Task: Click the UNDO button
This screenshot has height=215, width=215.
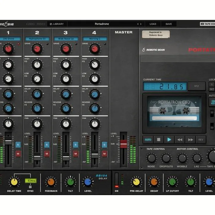Action: 30,24
